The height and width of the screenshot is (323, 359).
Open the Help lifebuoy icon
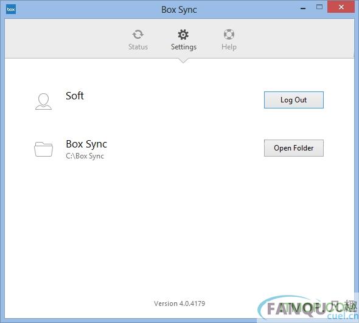pyautogui.click(x=229, y=34)
